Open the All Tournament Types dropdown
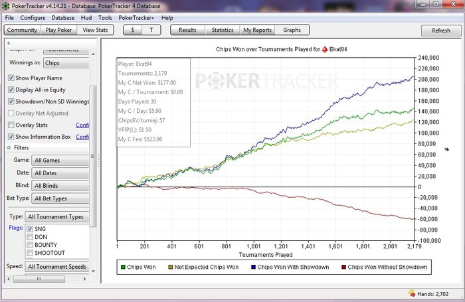465x302 pixels. [57, 217]
